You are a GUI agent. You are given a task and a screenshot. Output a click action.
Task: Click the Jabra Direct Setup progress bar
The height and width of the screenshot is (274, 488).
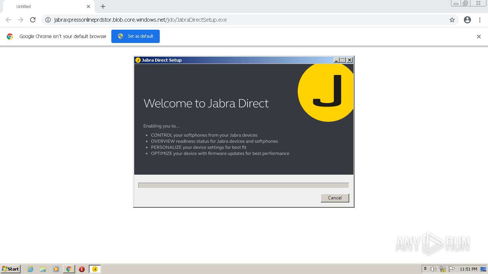244,185
